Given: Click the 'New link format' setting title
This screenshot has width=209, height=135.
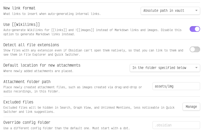Looking at the screenshot, I should pos(19,8).
